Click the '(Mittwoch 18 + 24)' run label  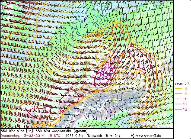(x=103, y=135)
